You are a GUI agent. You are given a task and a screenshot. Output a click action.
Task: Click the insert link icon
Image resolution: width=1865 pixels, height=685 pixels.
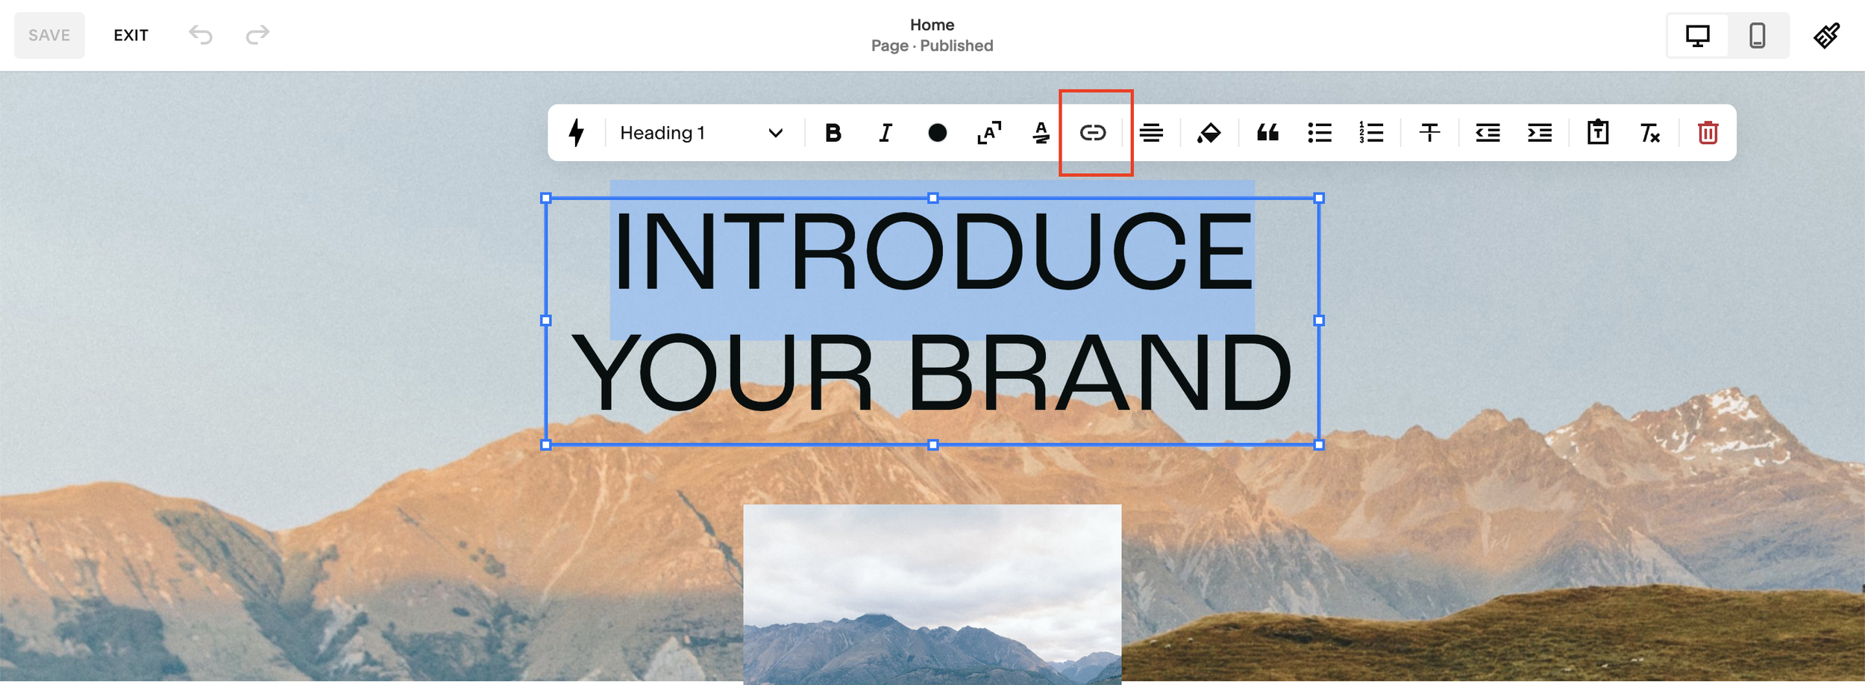tap(1093, 133)
